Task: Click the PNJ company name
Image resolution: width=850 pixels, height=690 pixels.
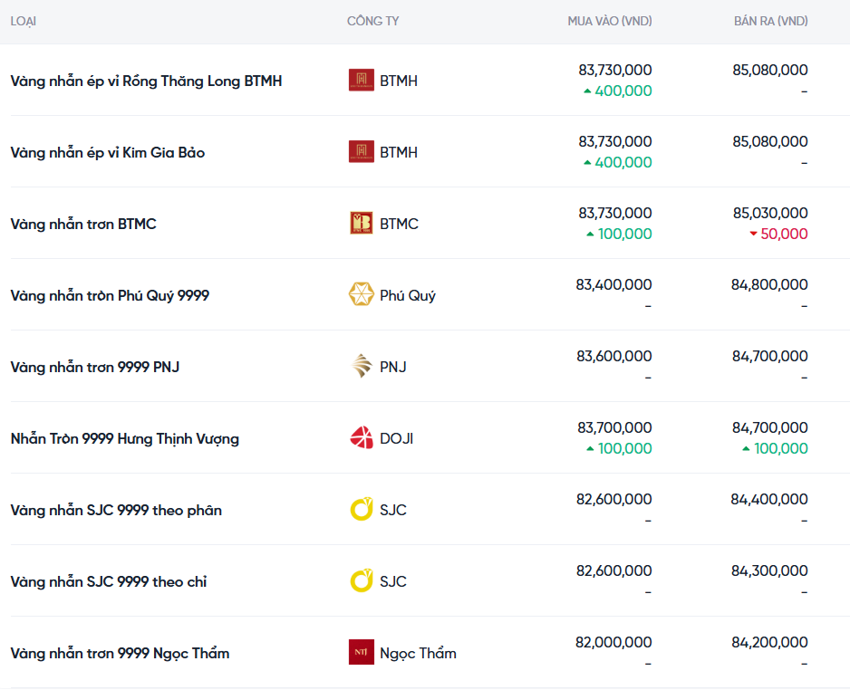Action: tap(393, 367)
